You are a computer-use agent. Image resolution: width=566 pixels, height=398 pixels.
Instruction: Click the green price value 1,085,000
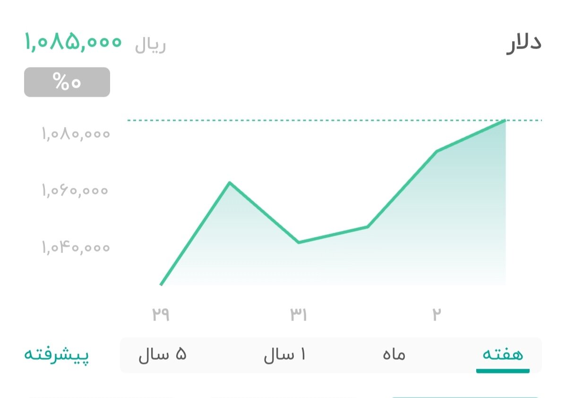point(73,42)
